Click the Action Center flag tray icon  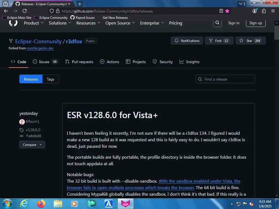point(245,204)
